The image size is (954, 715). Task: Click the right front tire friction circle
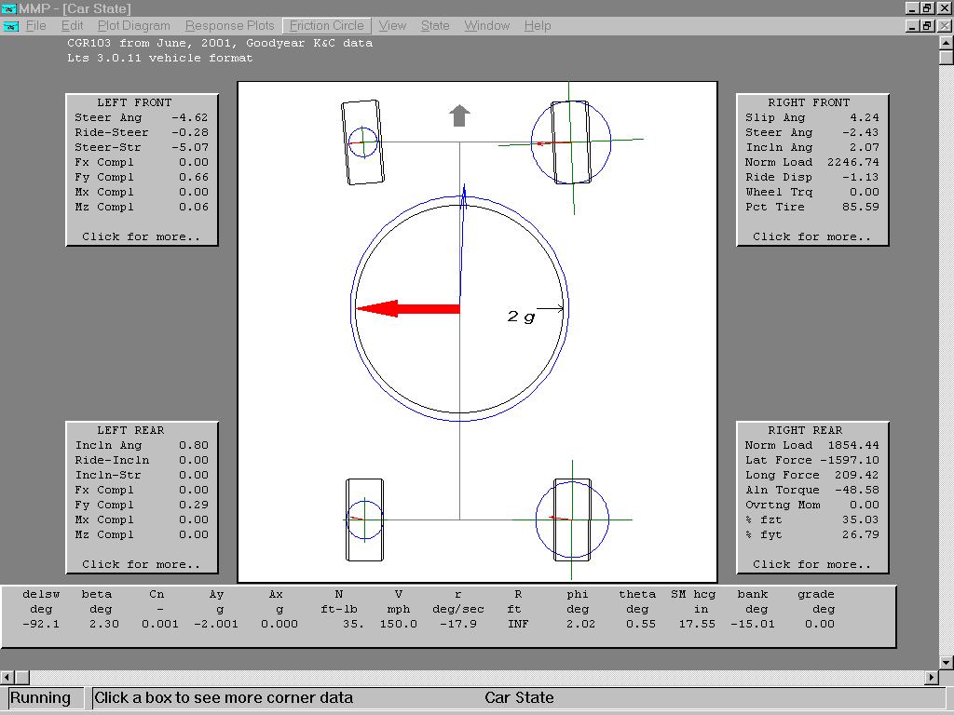[571, 142]
